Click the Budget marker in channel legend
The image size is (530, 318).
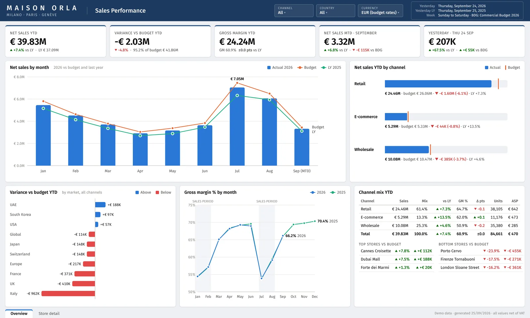point(505,68)
